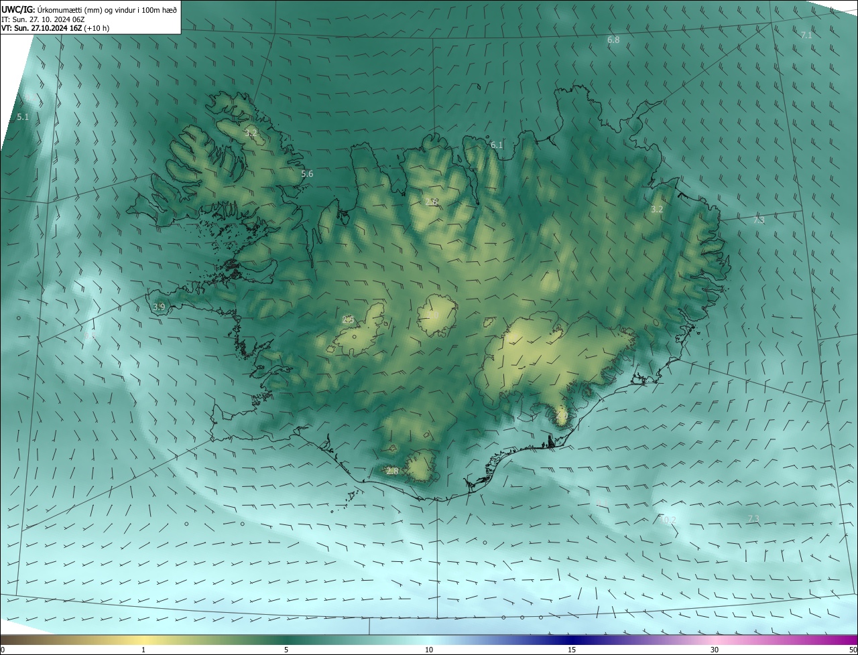Image resolution: width=858 pixels, height=655 pixels.
Task: Click the '1' tick on color scale
Action: 143,650
